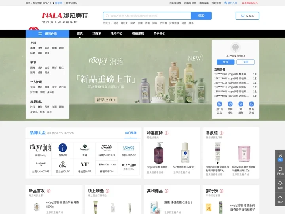Open the 个人护理 category heading
This screenshot has width=285, height=214.
[36, 82]
